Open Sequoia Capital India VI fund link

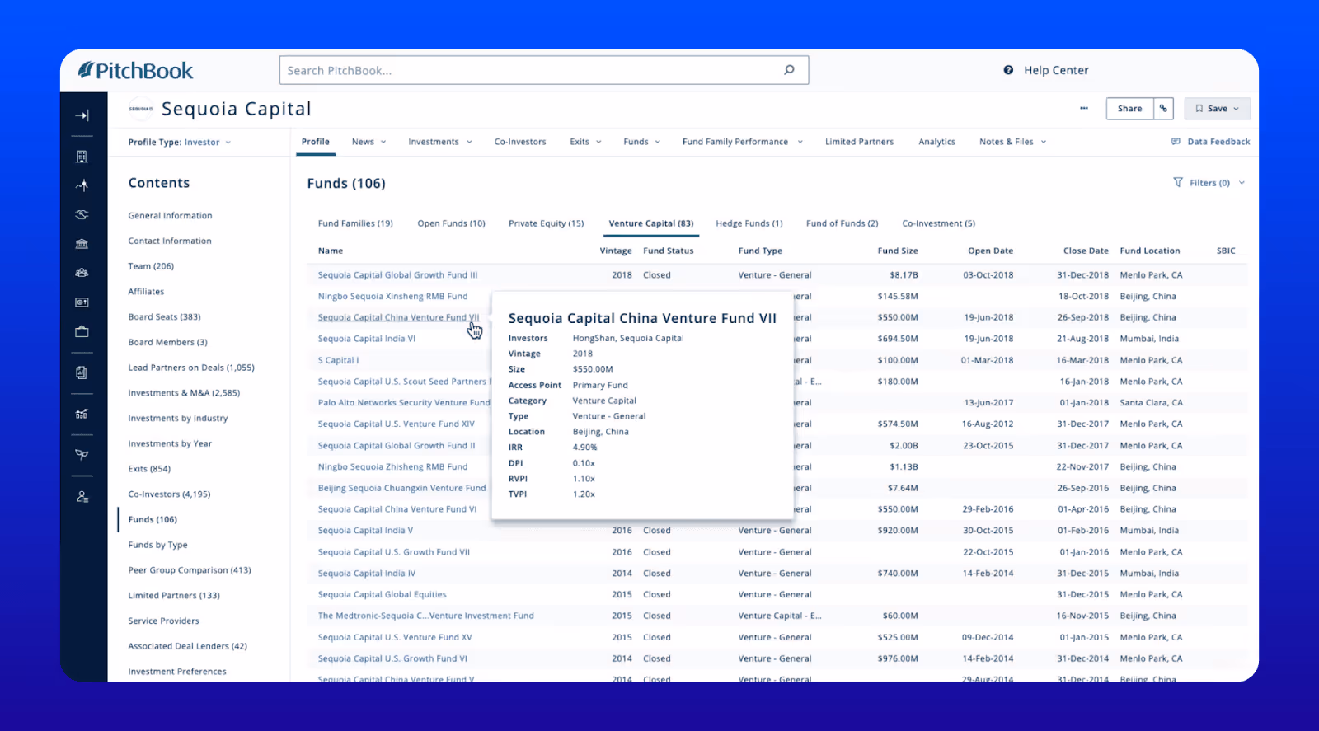pyautogui.click(x=367, y=339)
